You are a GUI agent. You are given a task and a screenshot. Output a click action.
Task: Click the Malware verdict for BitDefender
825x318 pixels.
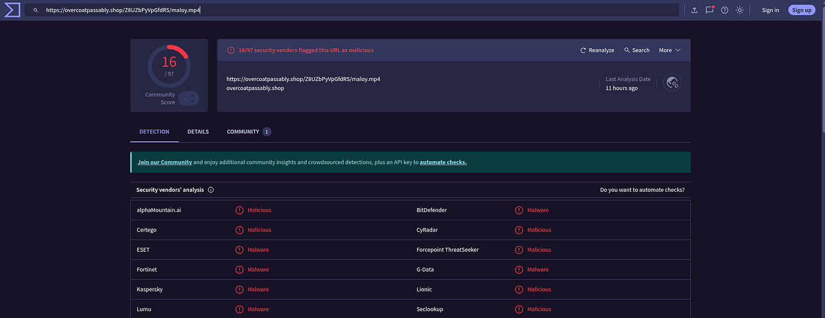[x=538, y=210]
